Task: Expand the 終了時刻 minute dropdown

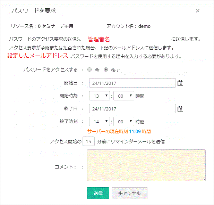Action: click(123, 122)
